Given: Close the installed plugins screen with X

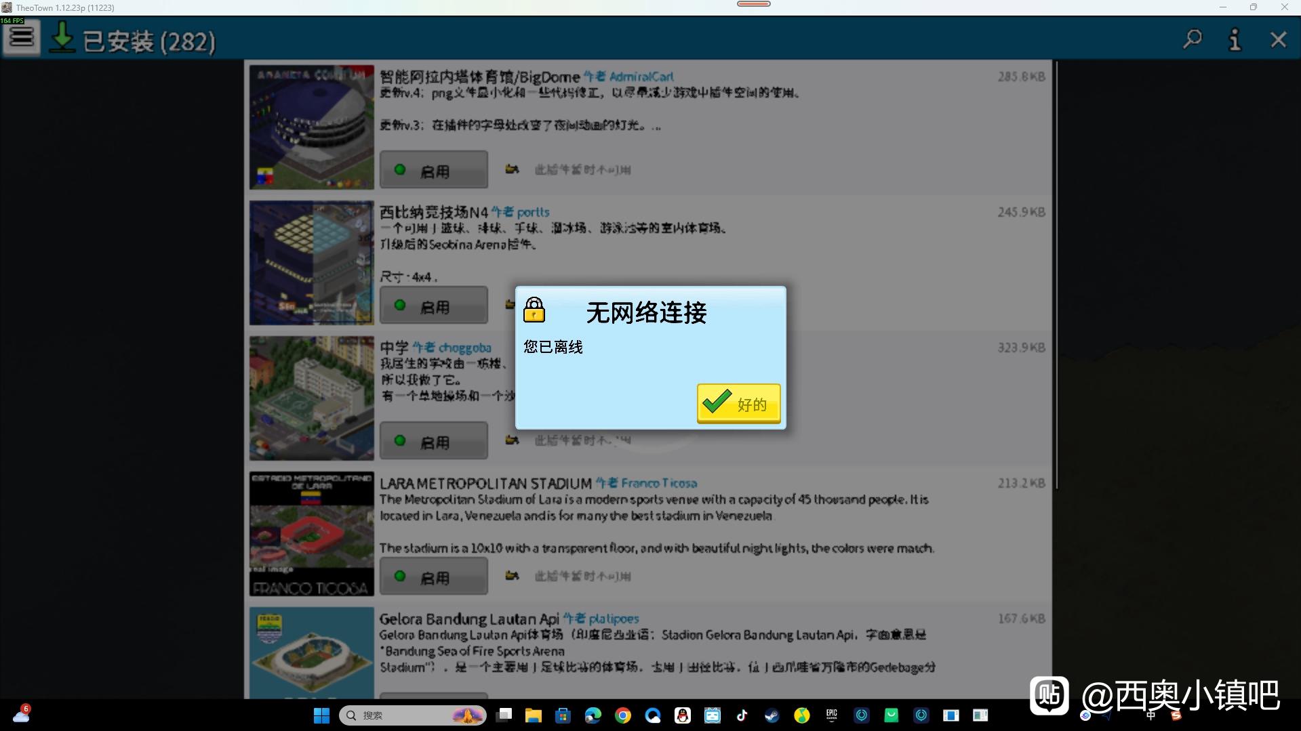Looking at the screenshot, I should coord(1278,40).
